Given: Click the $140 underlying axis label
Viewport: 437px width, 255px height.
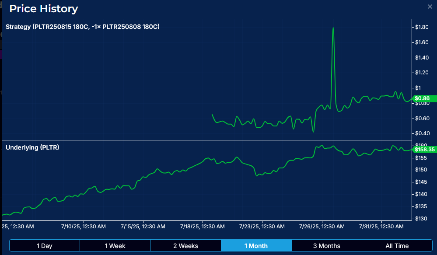Looking at the screenshot, I should 421,194.
